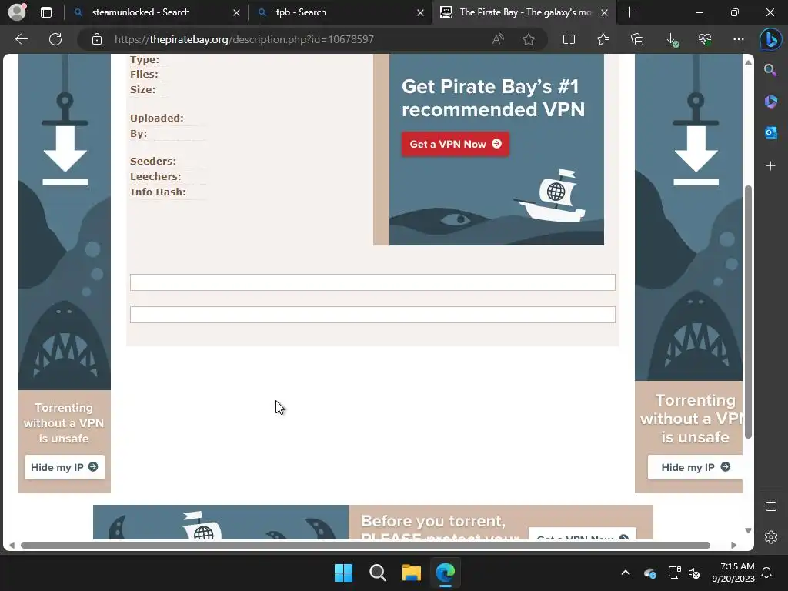The image size is (788, 591).
Task: Open the network display tray icon
Action: click(x=674, y=573)
